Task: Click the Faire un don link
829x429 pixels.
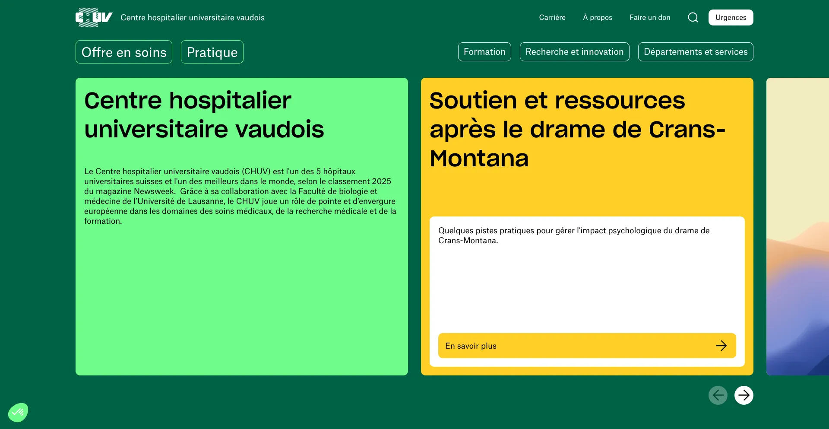Action: [x=650, y=17]
